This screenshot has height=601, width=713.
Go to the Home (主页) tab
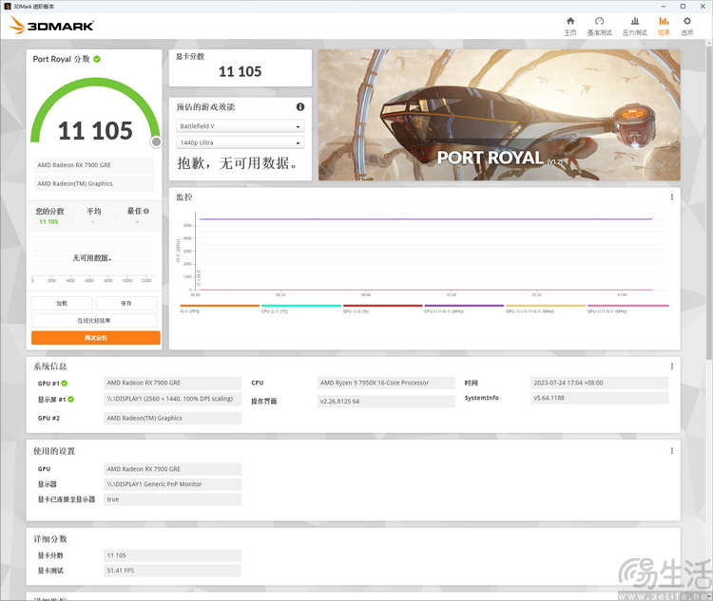coord(570,27)
